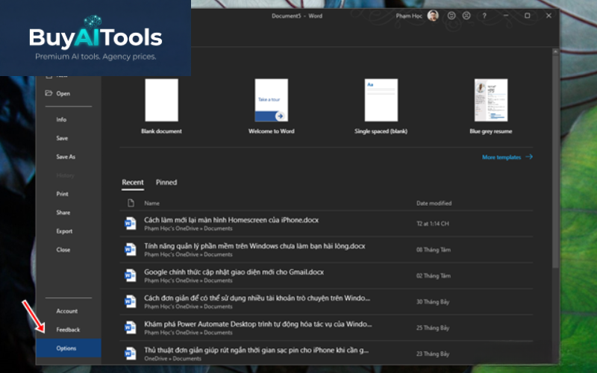Sort by the Name column header
597x373 pixels.
pos(151,203)
